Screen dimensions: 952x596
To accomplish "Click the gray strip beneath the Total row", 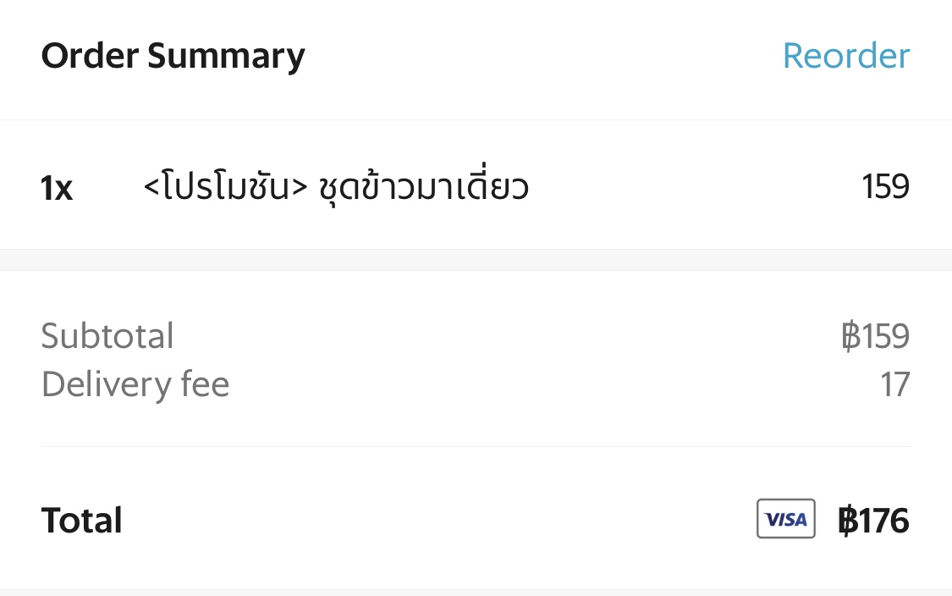I will tap(476, 593).
